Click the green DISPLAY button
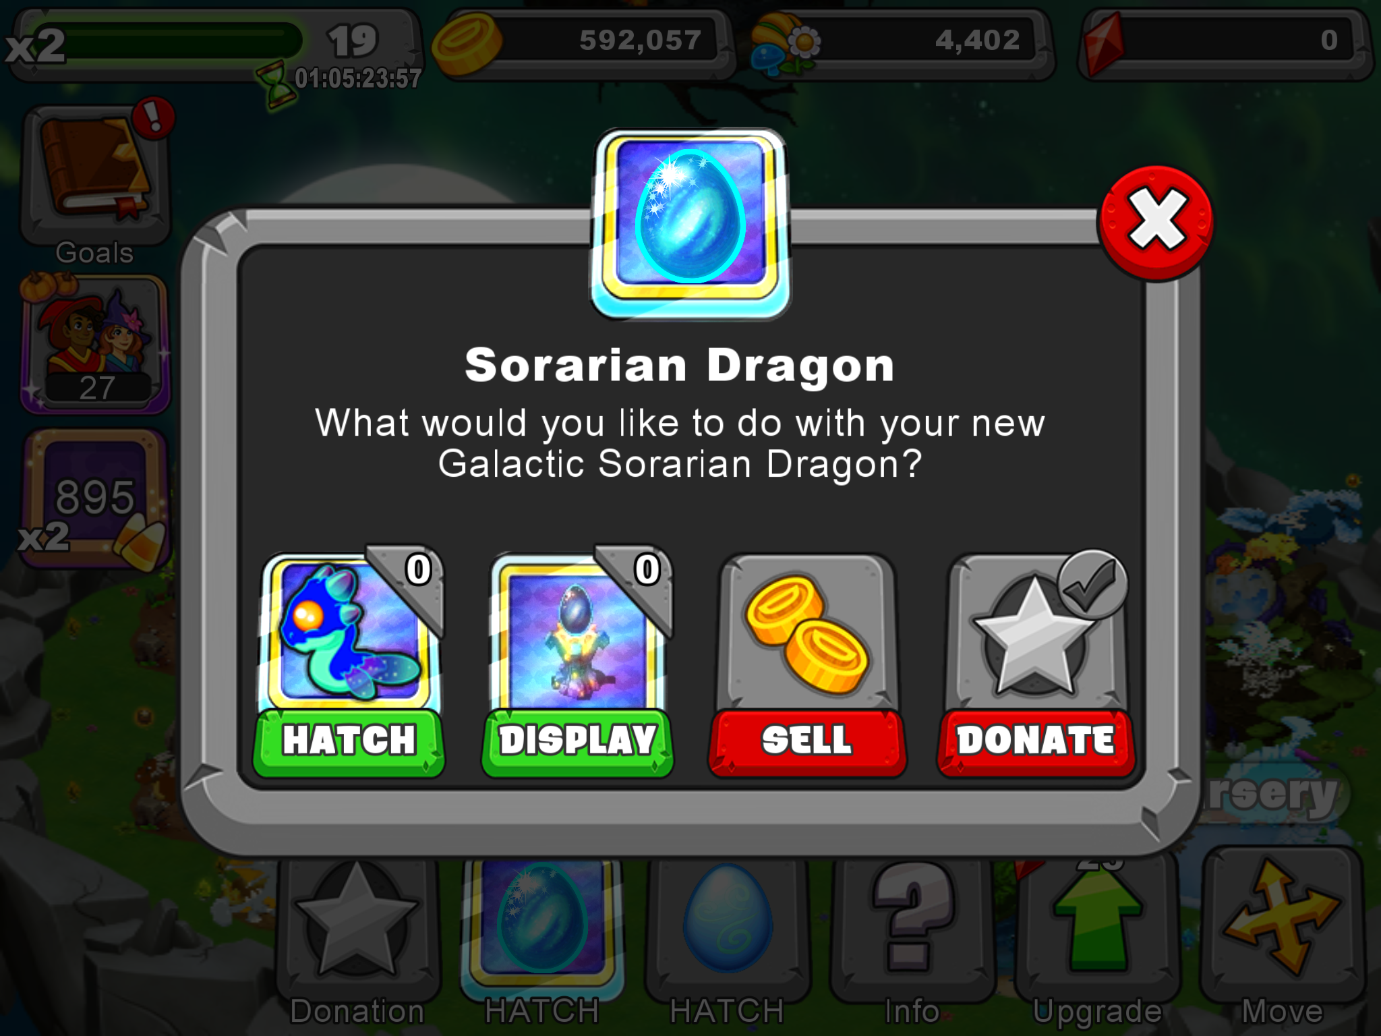Viewport: 1381px width, 1036px height. pyautogui.click(x=578, y=741)
